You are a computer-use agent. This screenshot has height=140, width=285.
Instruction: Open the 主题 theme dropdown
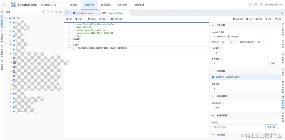coord(80,19)
